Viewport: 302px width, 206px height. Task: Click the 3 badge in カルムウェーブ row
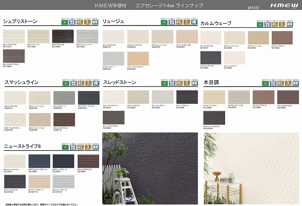coord(282,24)
